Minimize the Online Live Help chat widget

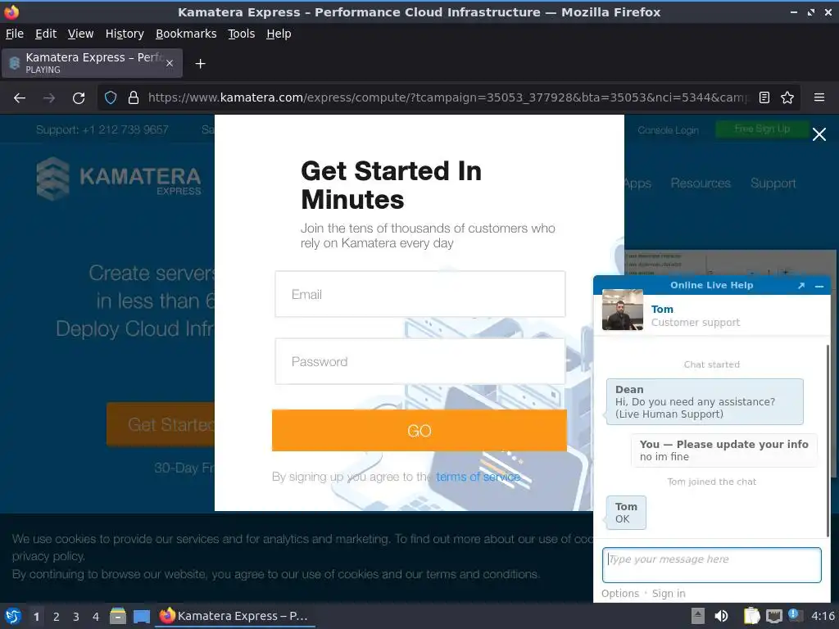click(819, 286)
